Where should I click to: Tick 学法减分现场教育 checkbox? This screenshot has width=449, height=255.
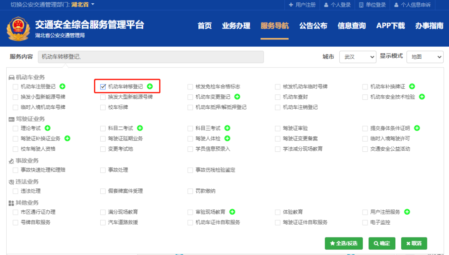coord(277,149)
